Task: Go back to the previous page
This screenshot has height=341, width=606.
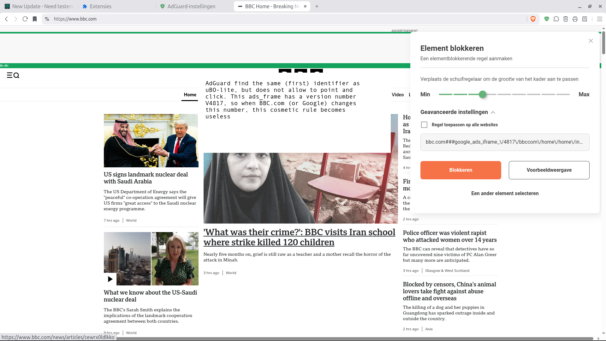Action: (x=6, y=19)
